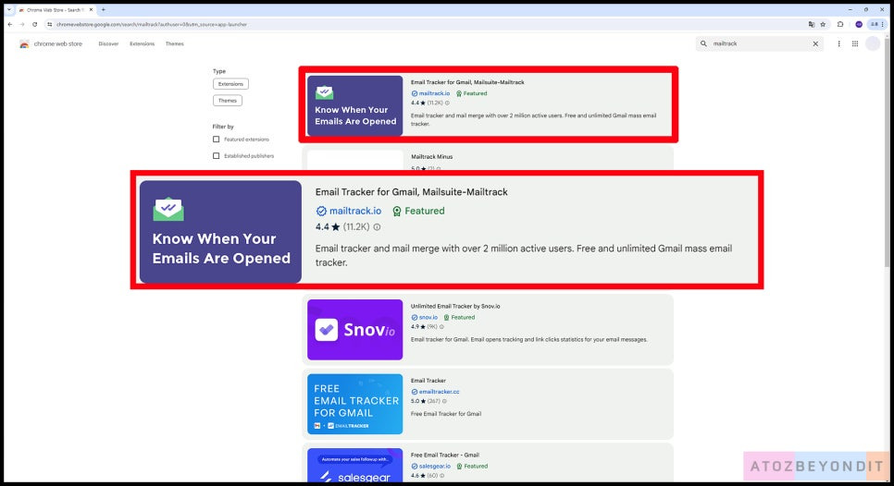
Task: Clear the mailtrack search with the X
Action: (x=815, y=43)
